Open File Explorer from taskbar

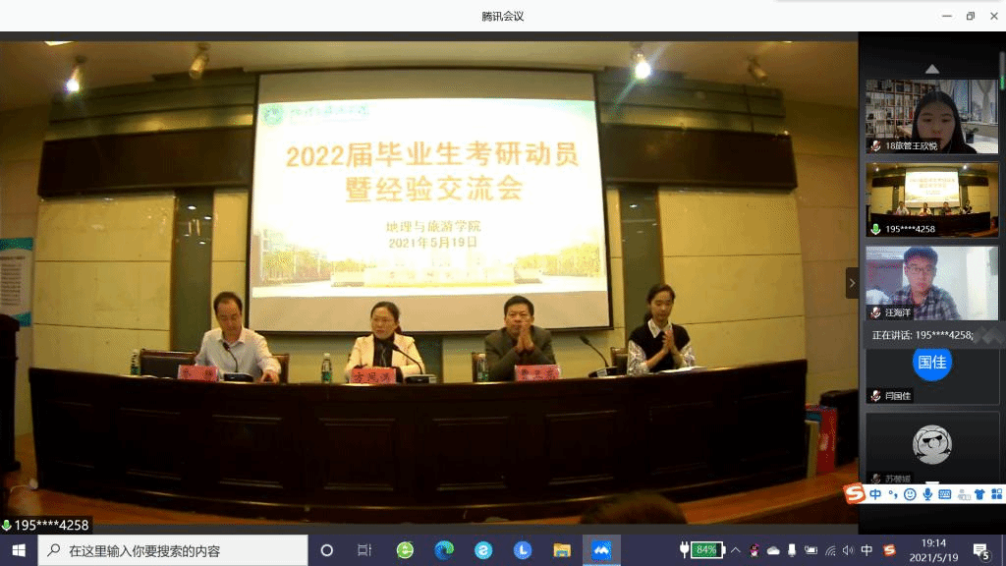point(562,550)
